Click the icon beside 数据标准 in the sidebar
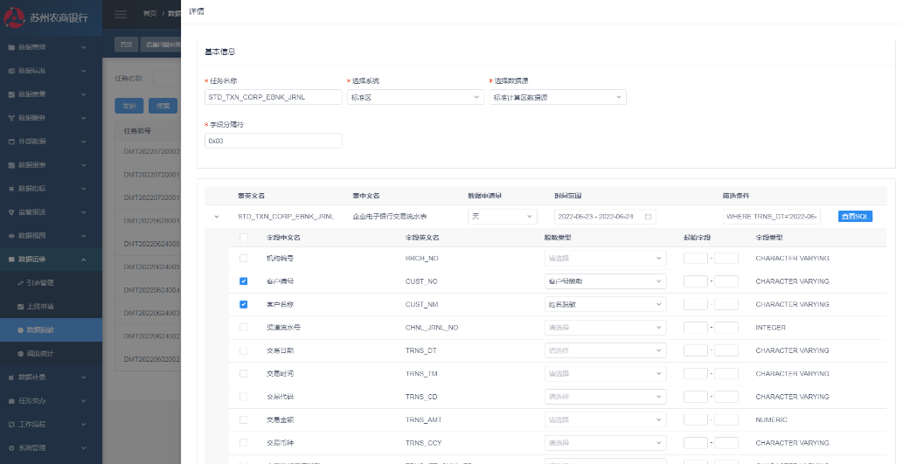The width and height of the screenshot is (903, 464). click(x=11, y=71)
